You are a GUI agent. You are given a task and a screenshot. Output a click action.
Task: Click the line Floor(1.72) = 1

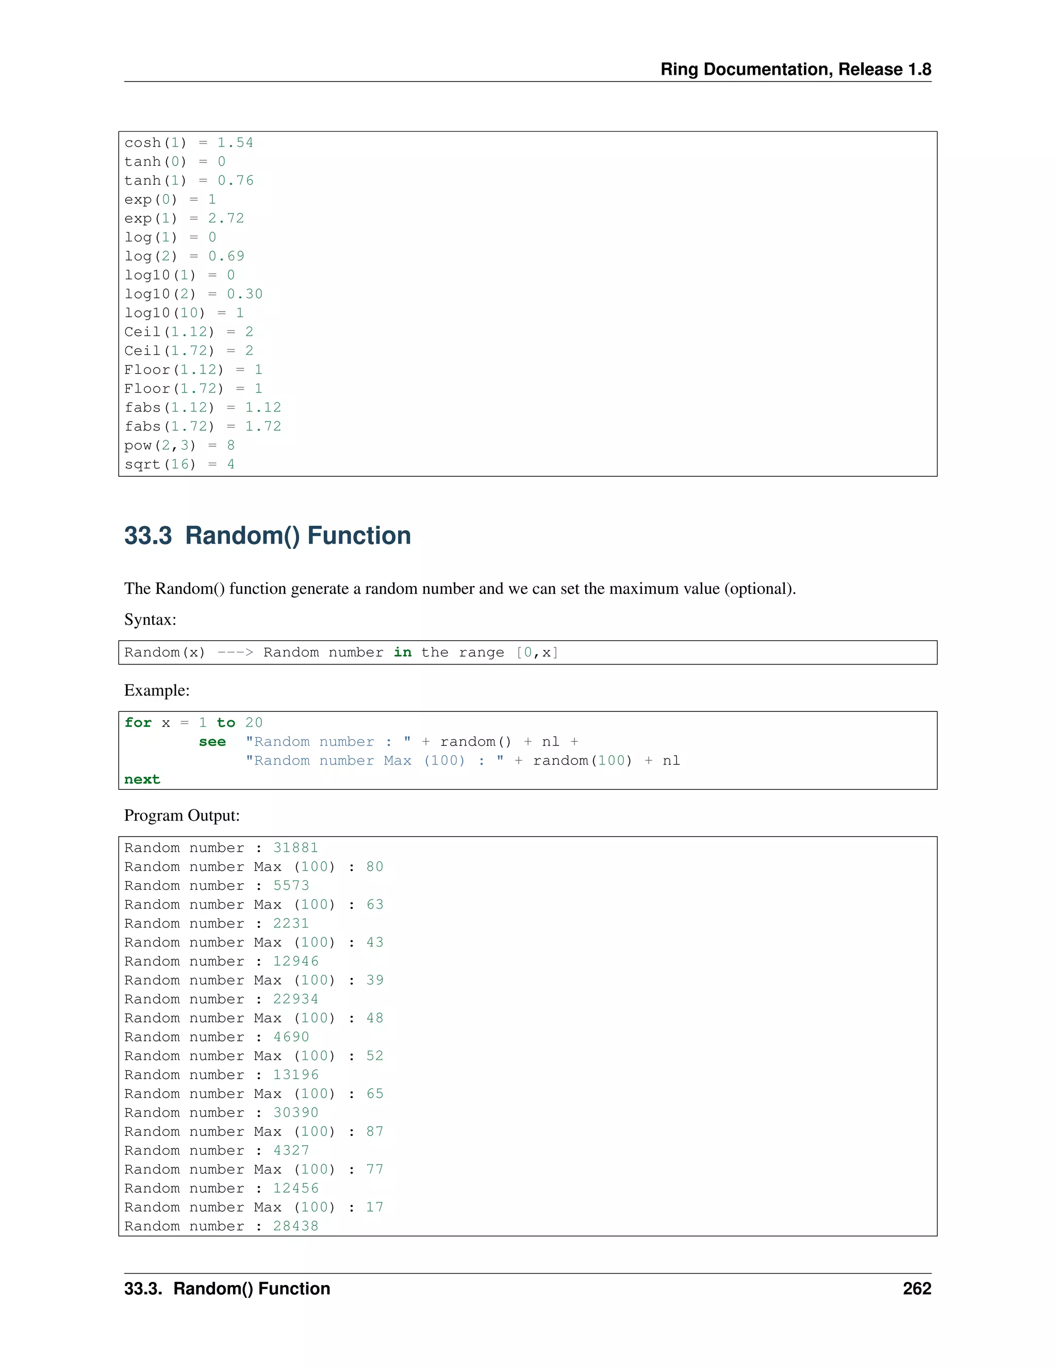pos(193,389)
